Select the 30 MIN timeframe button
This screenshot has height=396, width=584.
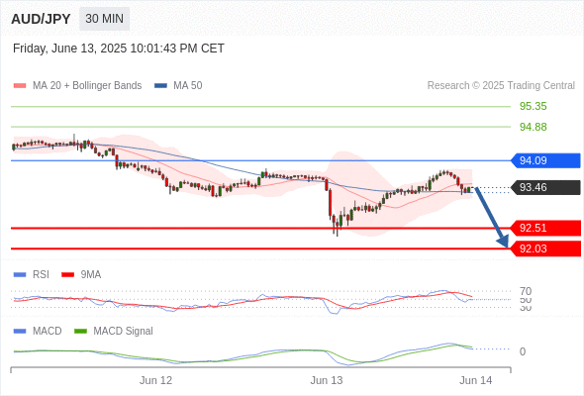click(x=104, y=19)
